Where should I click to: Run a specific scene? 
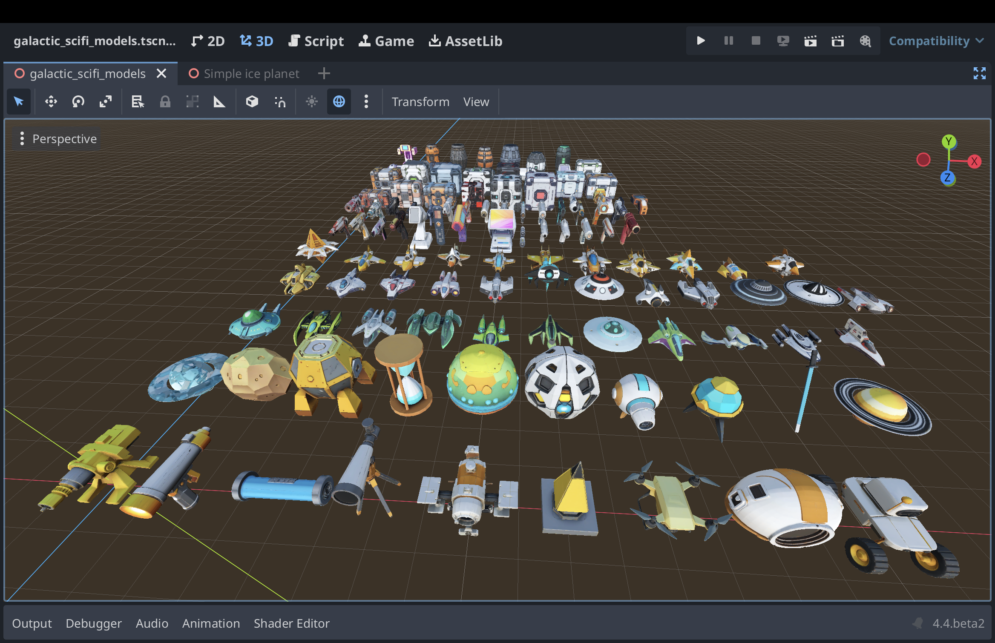click(x=837, y=41)
